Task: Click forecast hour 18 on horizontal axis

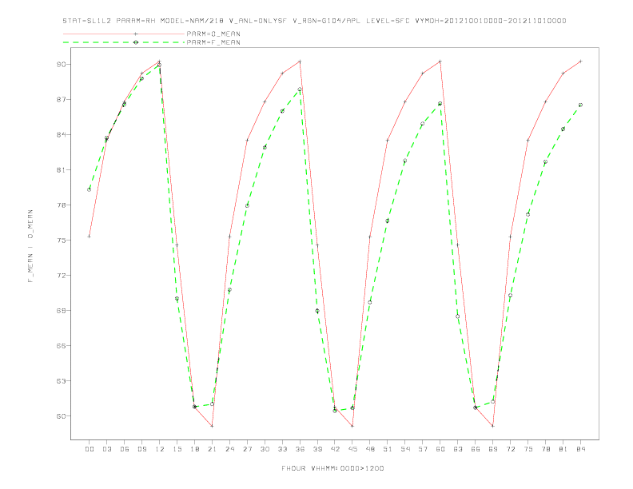Action: (194, 449)
